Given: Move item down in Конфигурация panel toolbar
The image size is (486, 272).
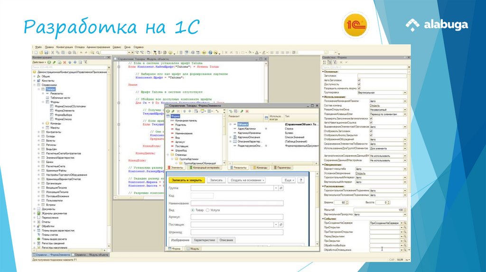Looking at the screenshot, I should (x=75, y=62).
